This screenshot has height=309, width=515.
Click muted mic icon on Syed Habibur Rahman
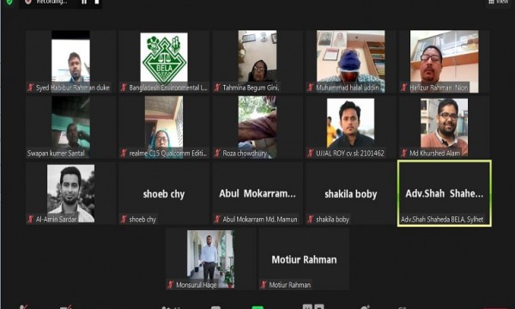coord(31,88)
